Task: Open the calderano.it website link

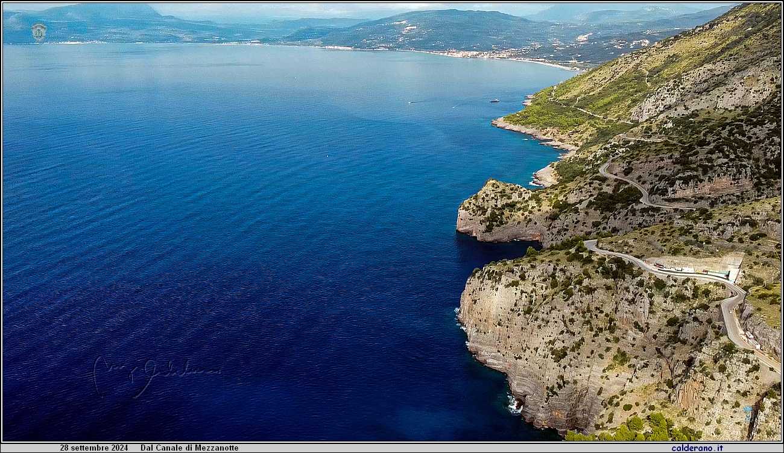Action: (x=697, y=448)
